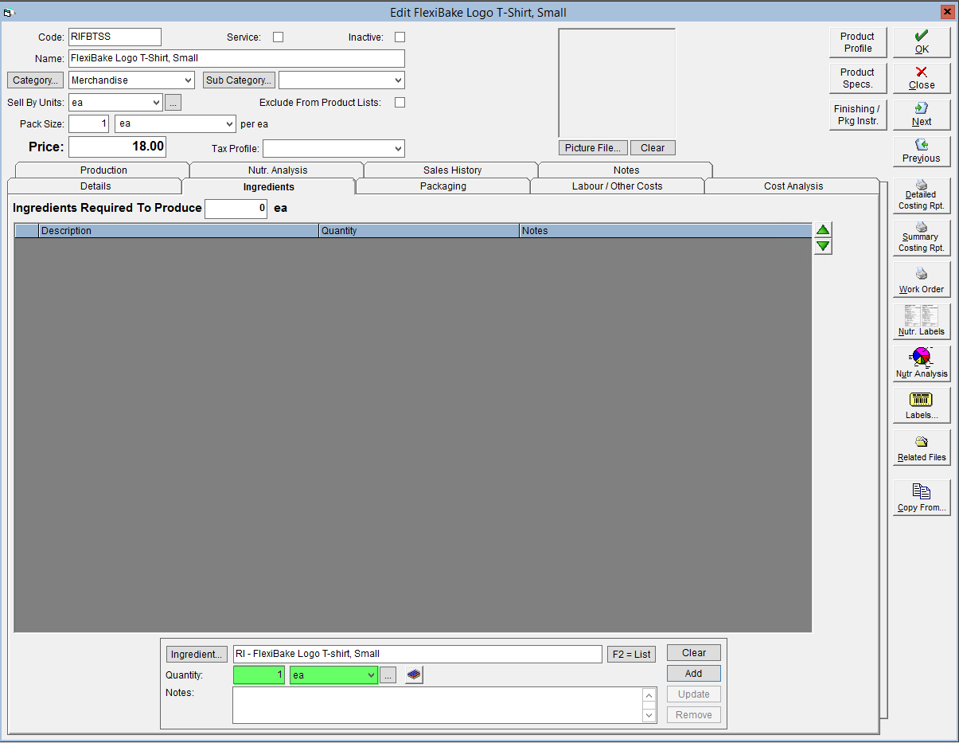Open Product Profile
Screen dimensions: 959x743
858,42
